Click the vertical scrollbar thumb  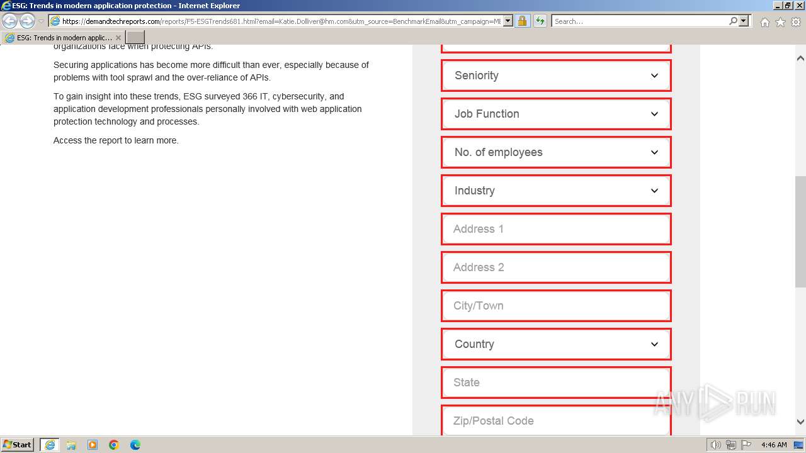coord(800,232)
